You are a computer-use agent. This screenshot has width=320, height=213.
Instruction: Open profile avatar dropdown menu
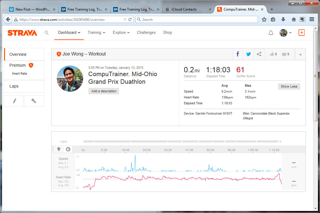pos(285,33)
